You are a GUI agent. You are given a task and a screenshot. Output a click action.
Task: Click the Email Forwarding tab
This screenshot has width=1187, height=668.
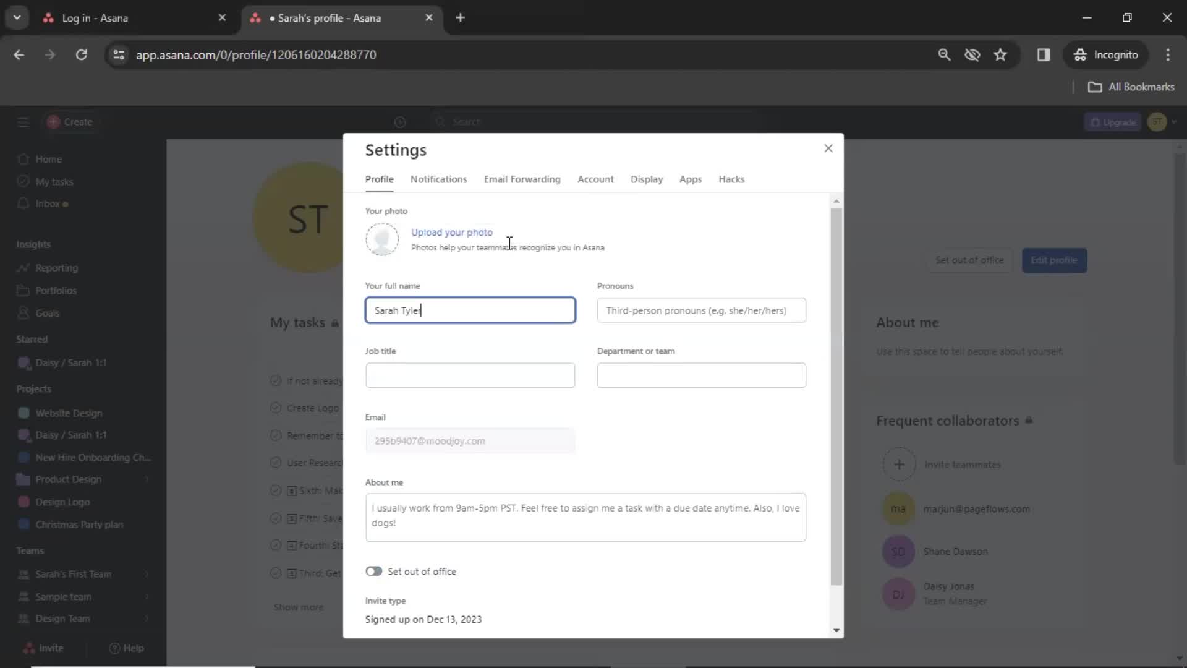pos(522,179)
